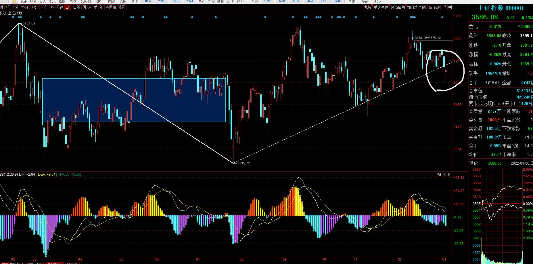The image size is (533, 264).
Task: Toggle 均线 moving average lines
Action: click(423, 7)
